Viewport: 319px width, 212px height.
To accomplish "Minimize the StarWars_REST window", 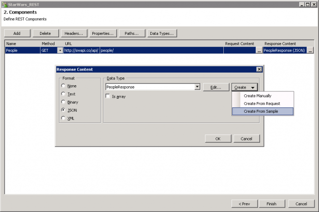I will 302,4.
